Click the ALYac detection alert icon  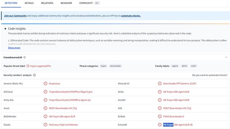pyautogui.click(x=160, y=92)
